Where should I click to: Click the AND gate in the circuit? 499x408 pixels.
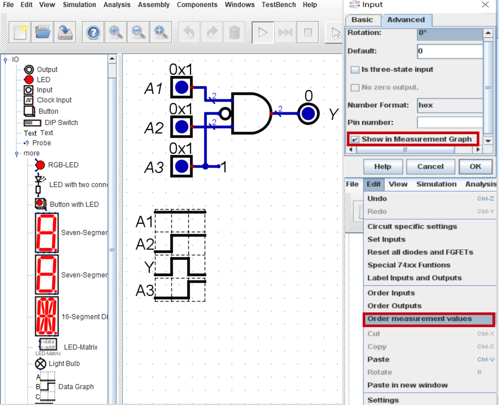[252, 113]
